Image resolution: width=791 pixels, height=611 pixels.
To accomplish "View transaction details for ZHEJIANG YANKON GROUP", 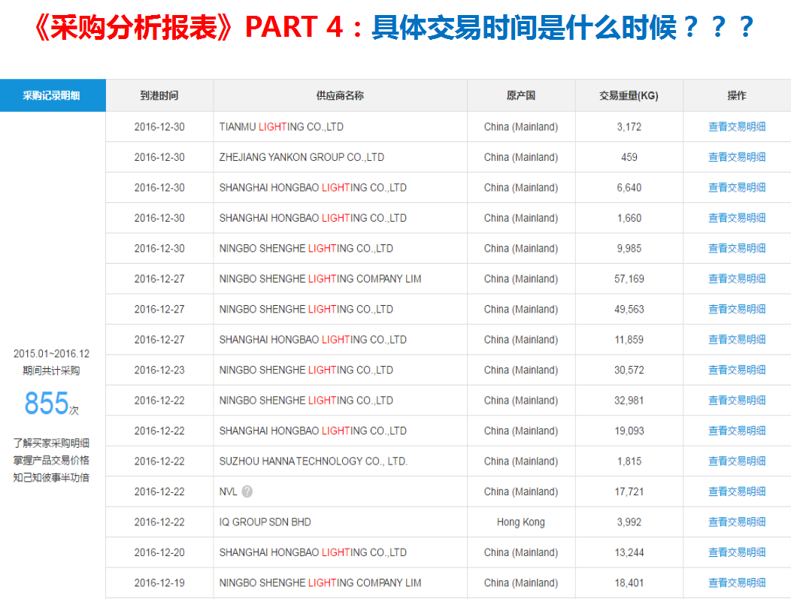I will click(736, 157).
